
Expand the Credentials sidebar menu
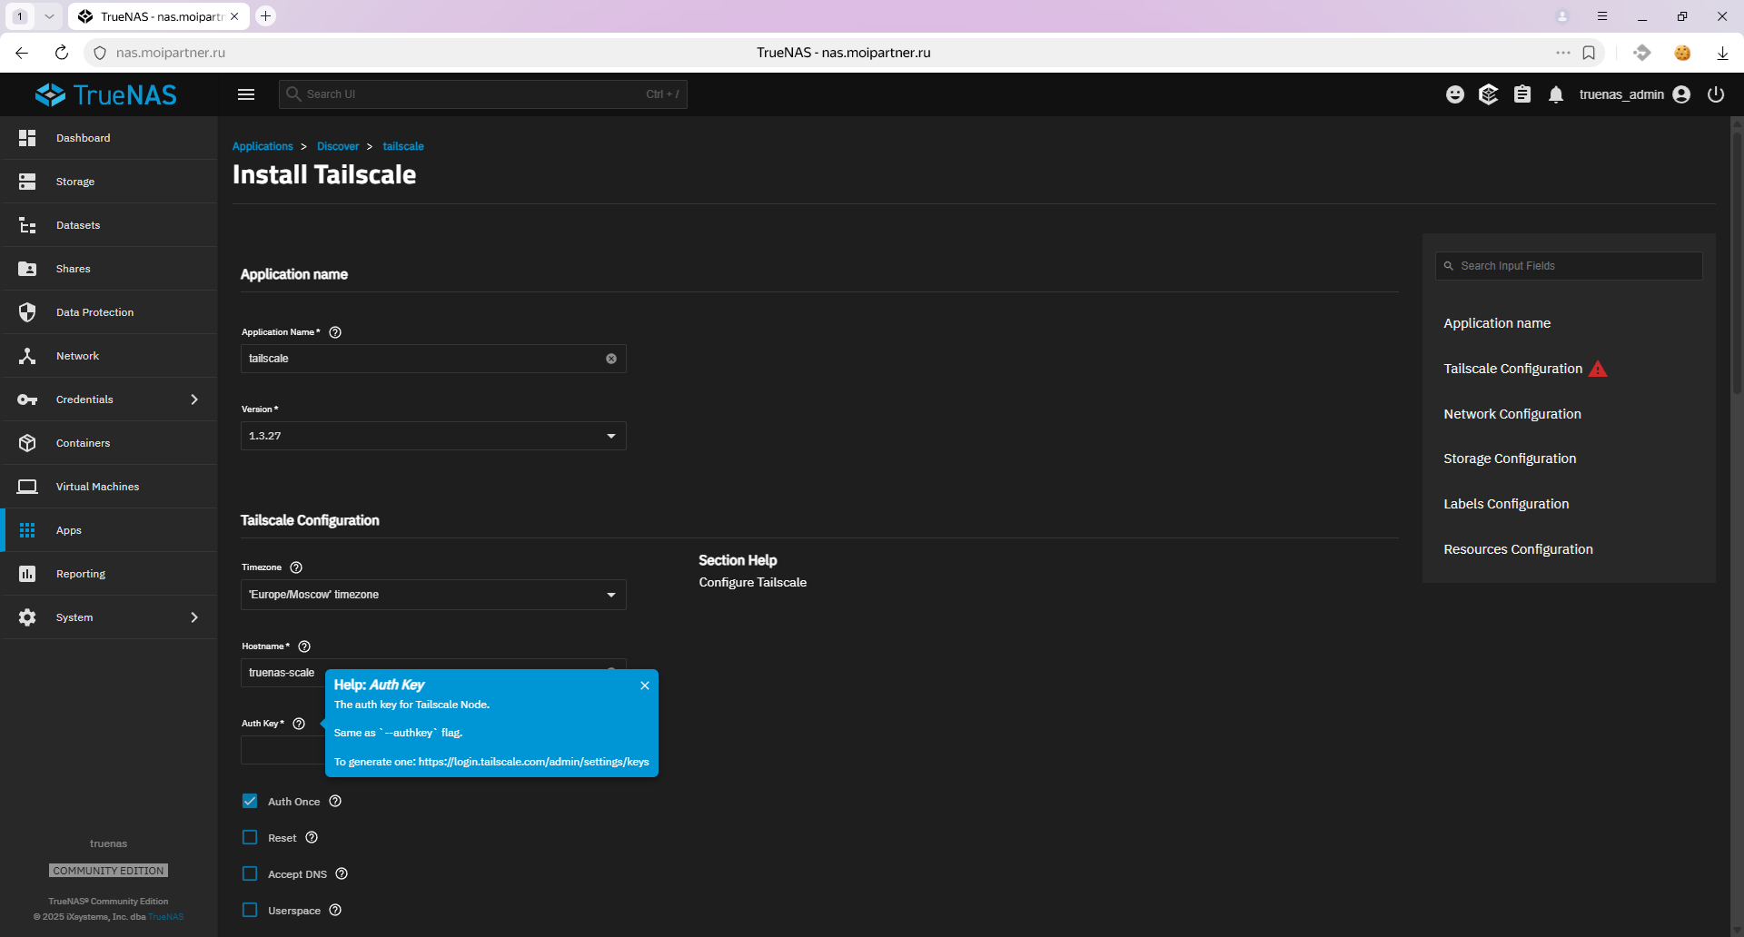(109, 399)
